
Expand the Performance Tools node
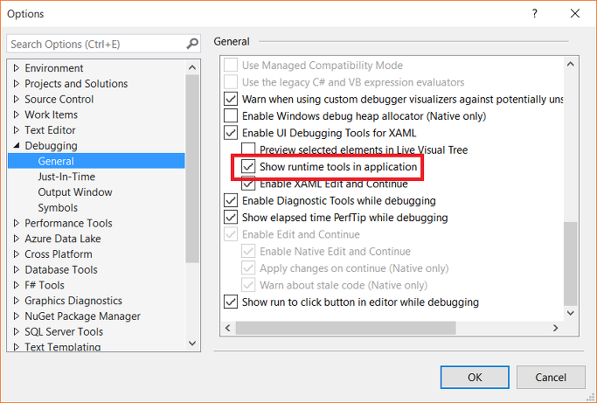(x=17, y=223)
